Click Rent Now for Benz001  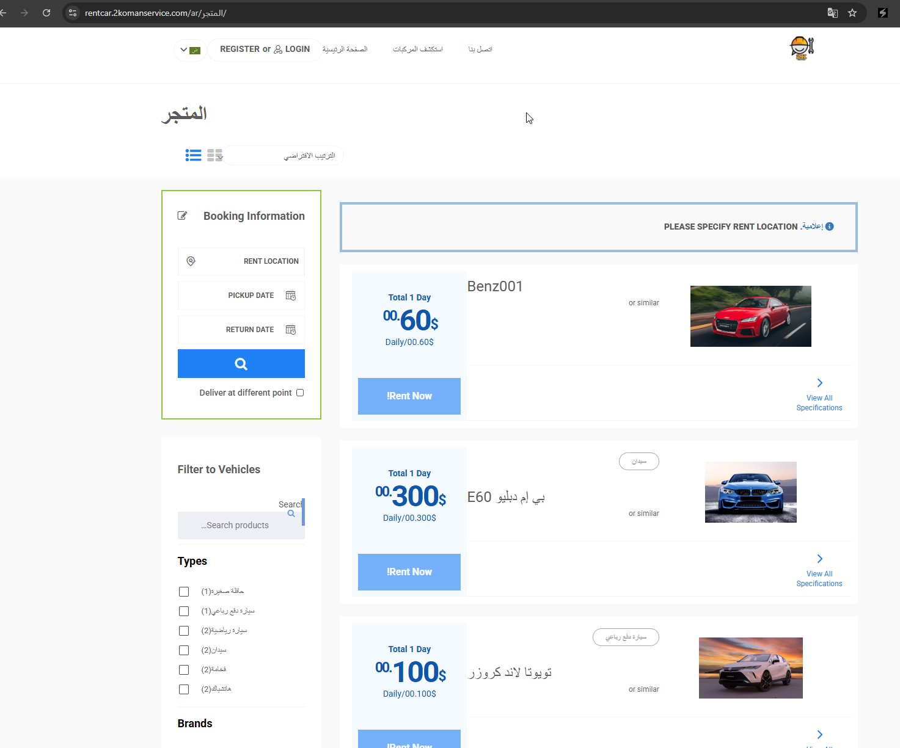point(409,396)
